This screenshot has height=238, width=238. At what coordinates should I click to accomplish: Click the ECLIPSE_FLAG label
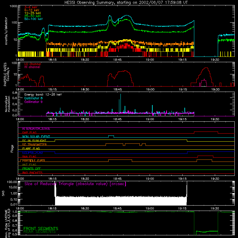pyautogui.click(x=32, y=153)
